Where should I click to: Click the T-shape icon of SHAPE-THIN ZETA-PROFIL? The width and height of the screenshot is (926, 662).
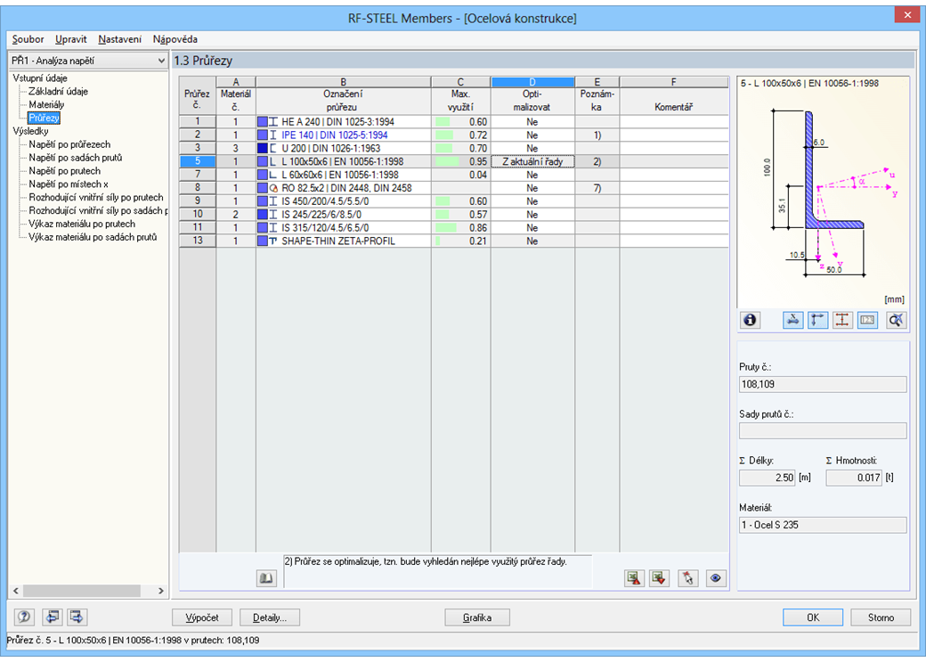(273, 241)
